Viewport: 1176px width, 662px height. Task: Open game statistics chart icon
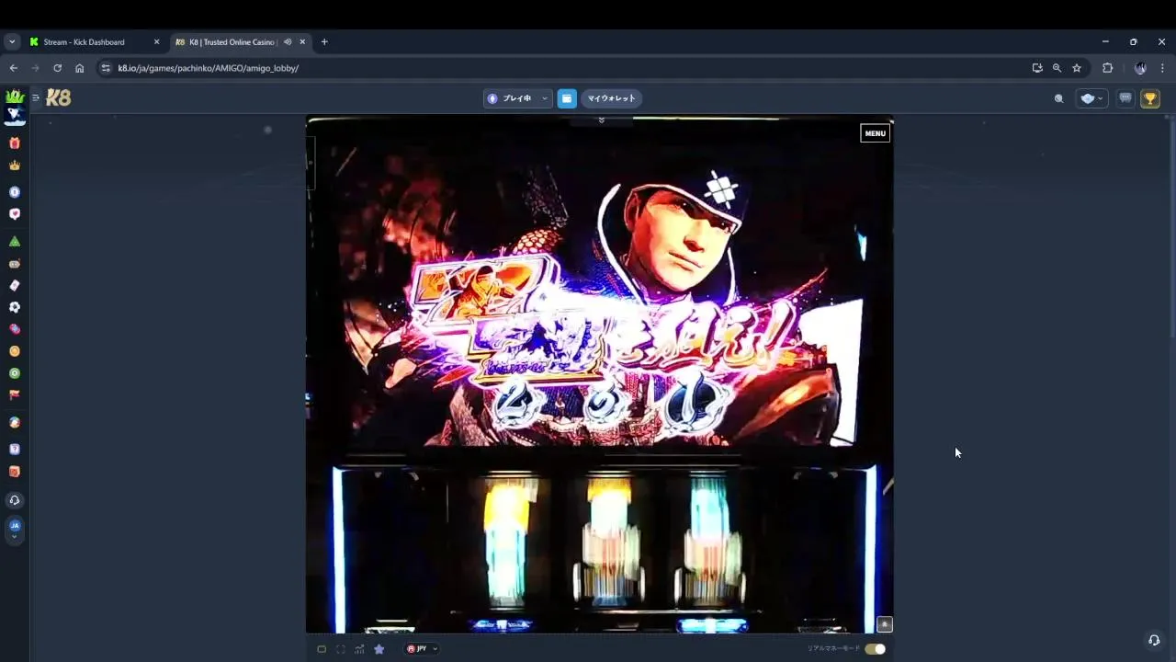(359, 649)
